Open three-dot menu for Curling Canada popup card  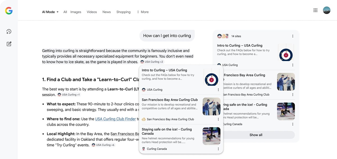(218, 149)
